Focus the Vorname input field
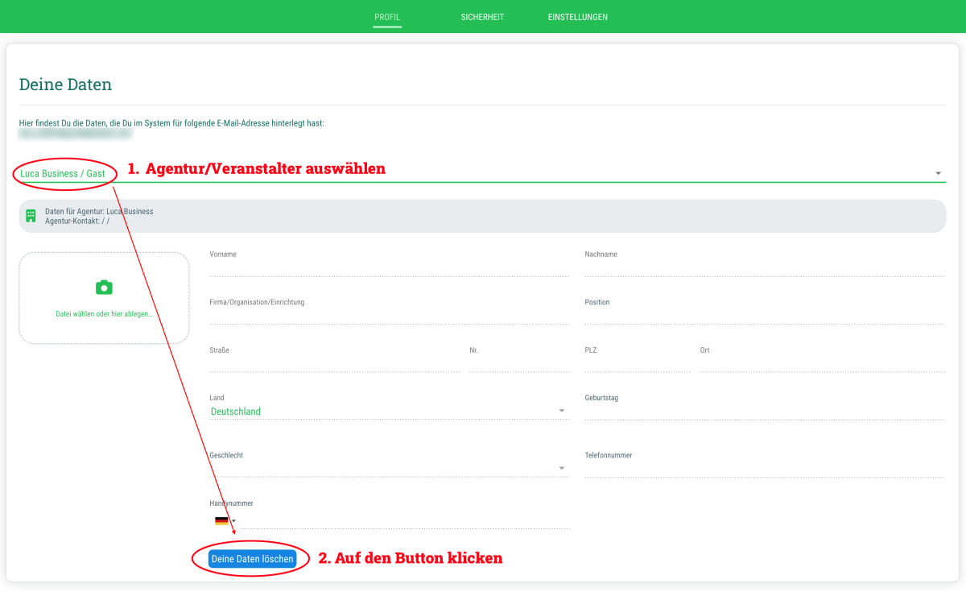Viewport: 966px width, 596px height. [389, 268]
